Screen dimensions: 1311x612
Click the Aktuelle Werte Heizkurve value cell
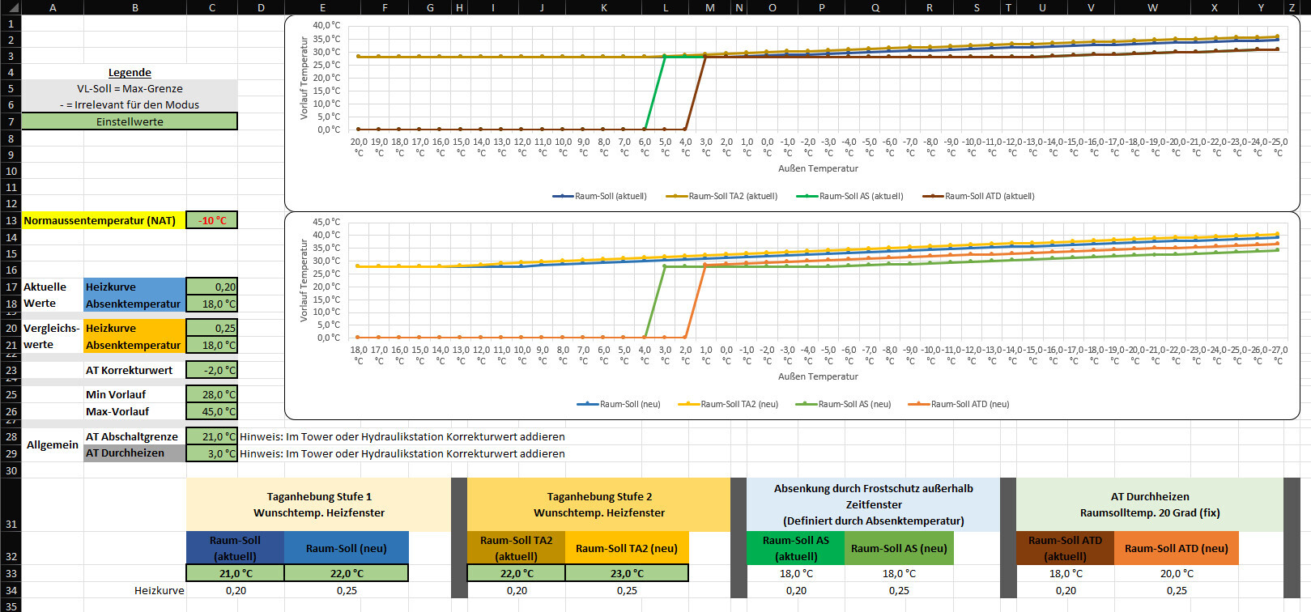211,287
